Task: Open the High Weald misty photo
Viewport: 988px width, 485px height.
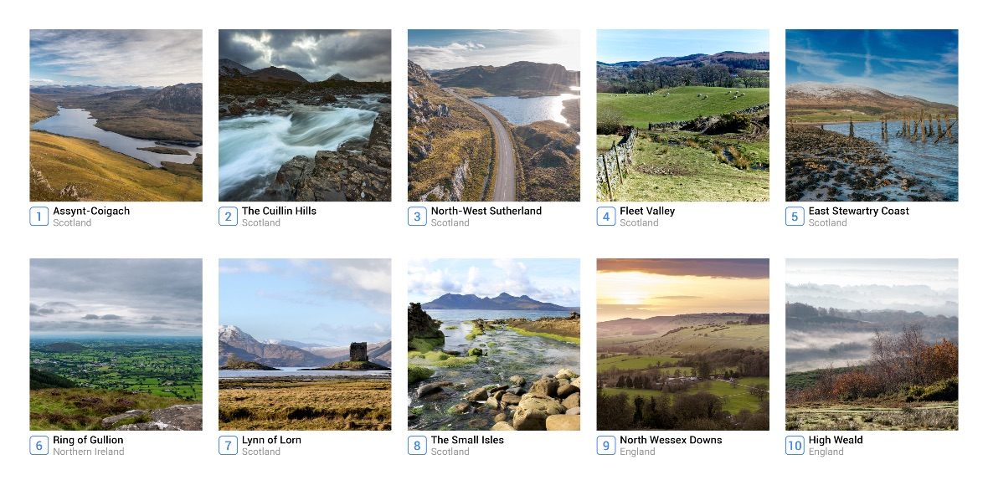Action: [x=872, y=344]
